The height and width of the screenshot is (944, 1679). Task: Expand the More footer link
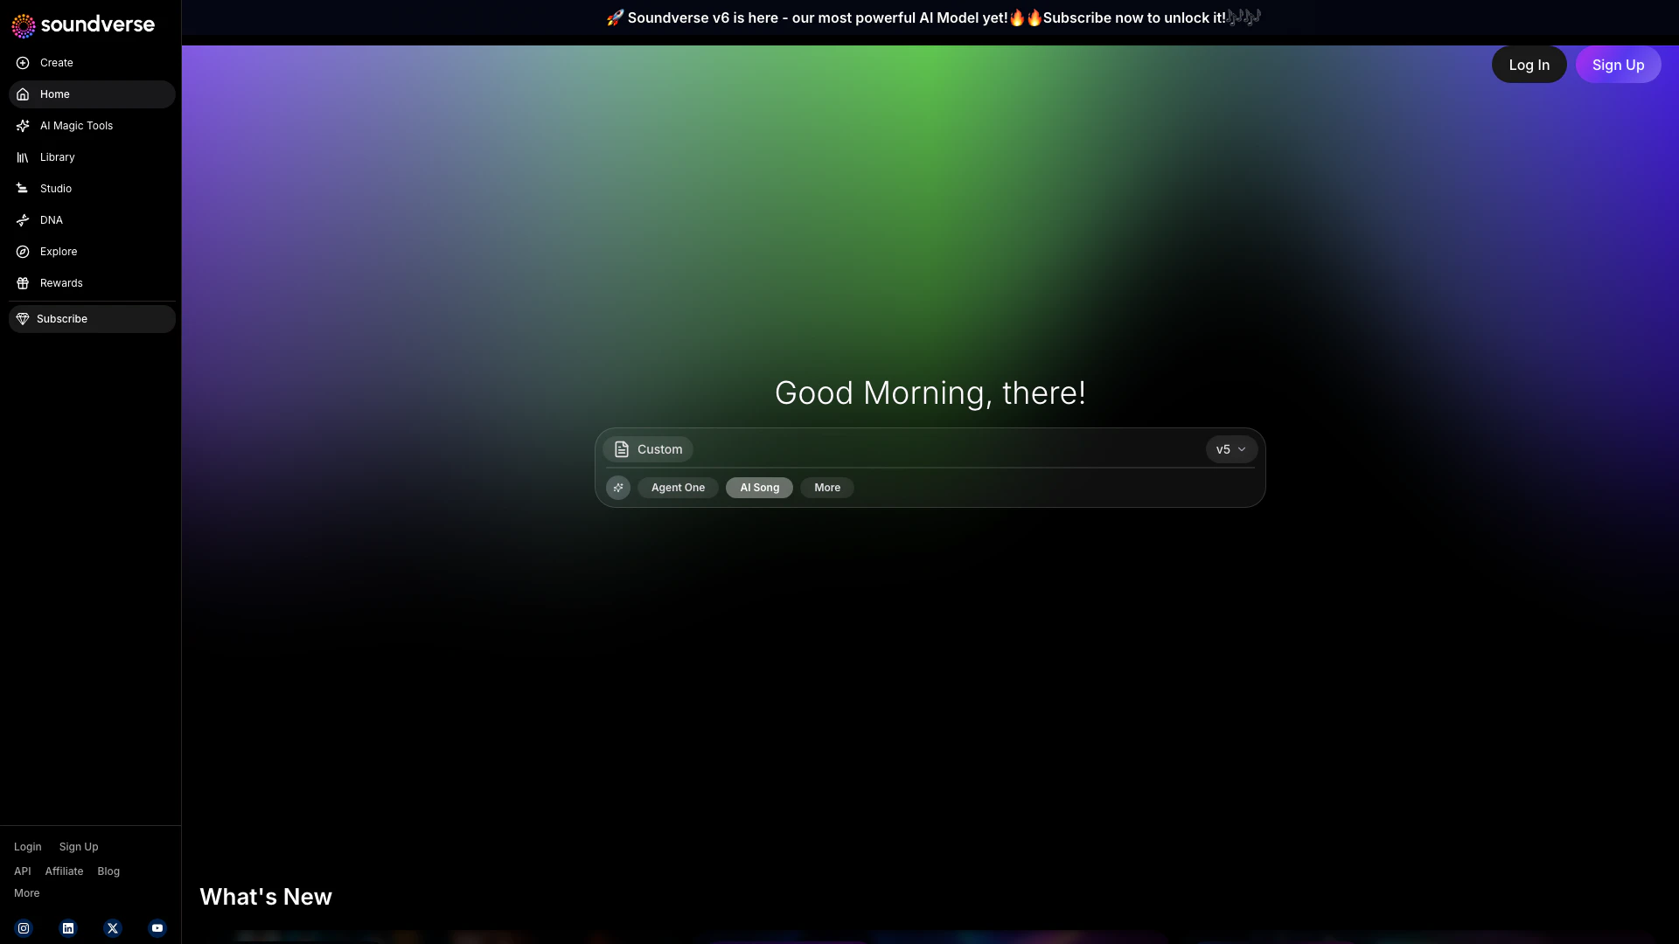27,893
